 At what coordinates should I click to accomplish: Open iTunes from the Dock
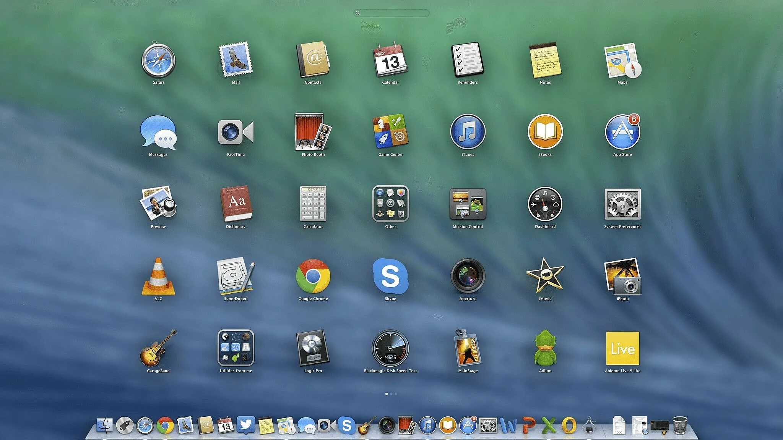point(427,425)
